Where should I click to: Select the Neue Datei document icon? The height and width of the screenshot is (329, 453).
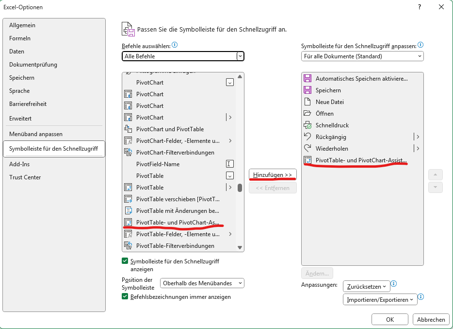coord(307,102)
